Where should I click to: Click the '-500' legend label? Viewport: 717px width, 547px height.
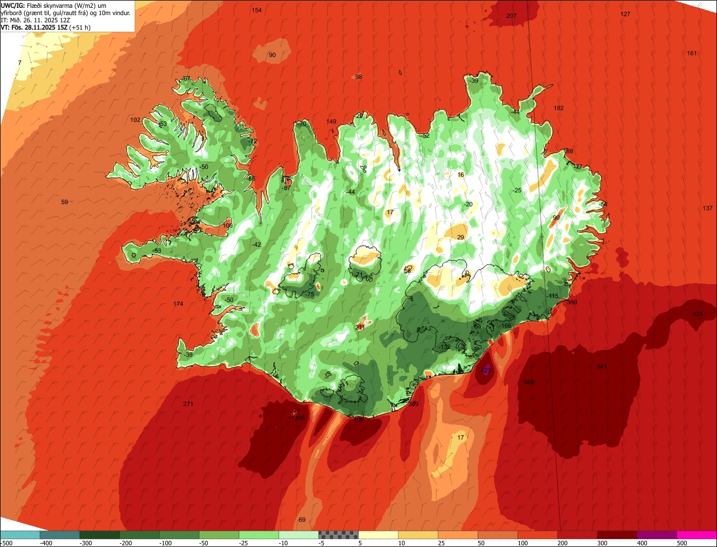point(6,543)
